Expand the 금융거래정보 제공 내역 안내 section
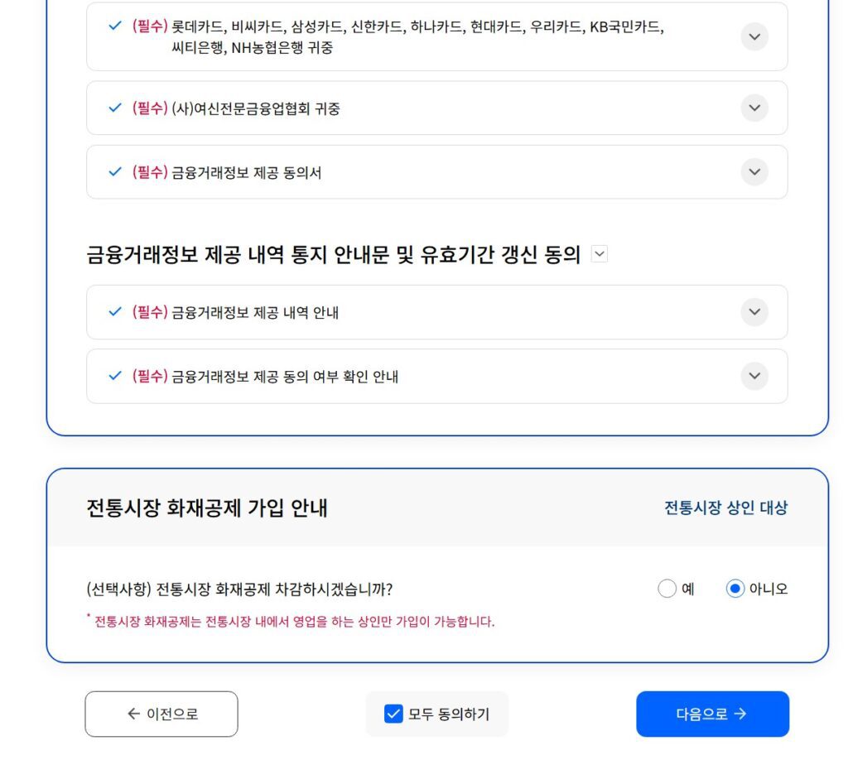This screenshot has height=760, width=848. (x=754, y=312)
